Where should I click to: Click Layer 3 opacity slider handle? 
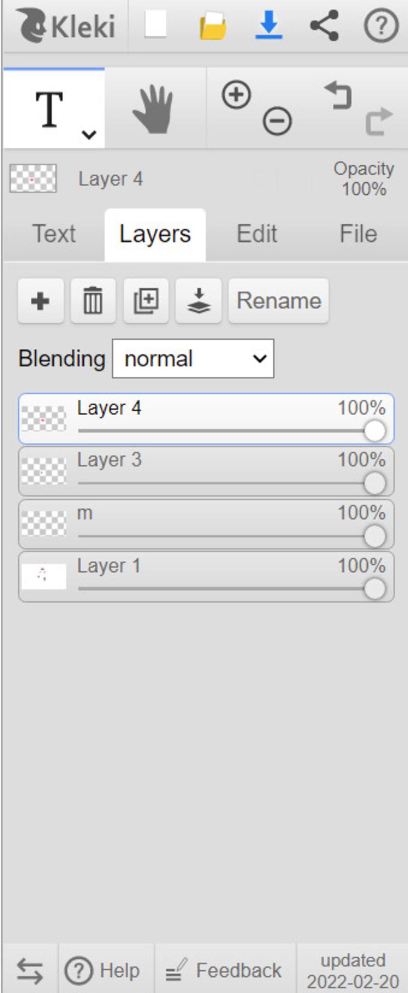375,483
